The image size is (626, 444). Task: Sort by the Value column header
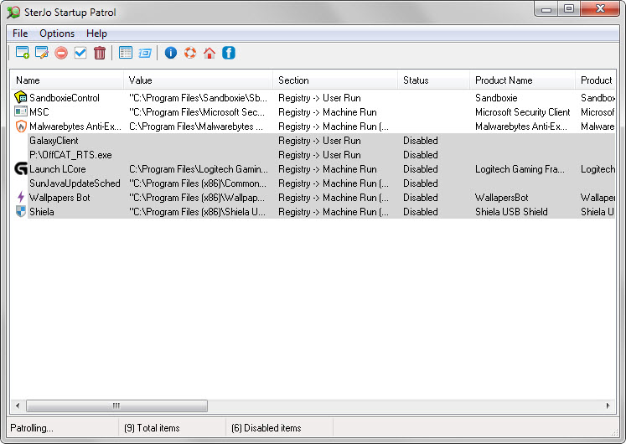(199, 80)
